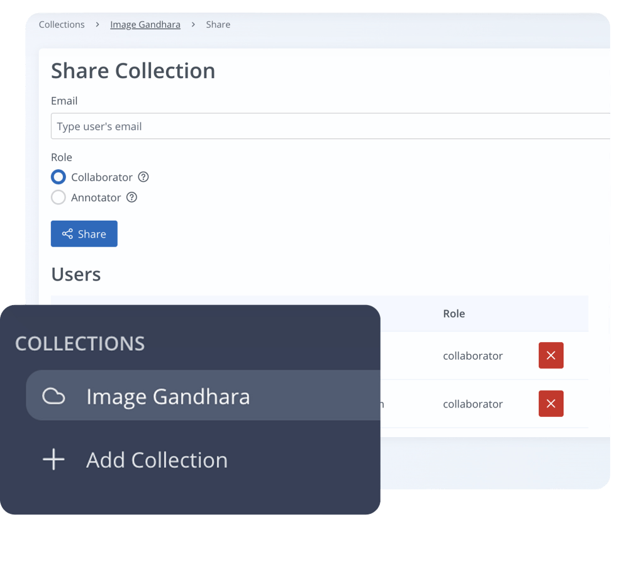Click the second row's collaborator role text
Viewport: 644px width, 566px height.
[473, 404]
